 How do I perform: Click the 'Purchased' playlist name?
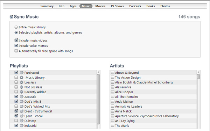pos(31,73)
